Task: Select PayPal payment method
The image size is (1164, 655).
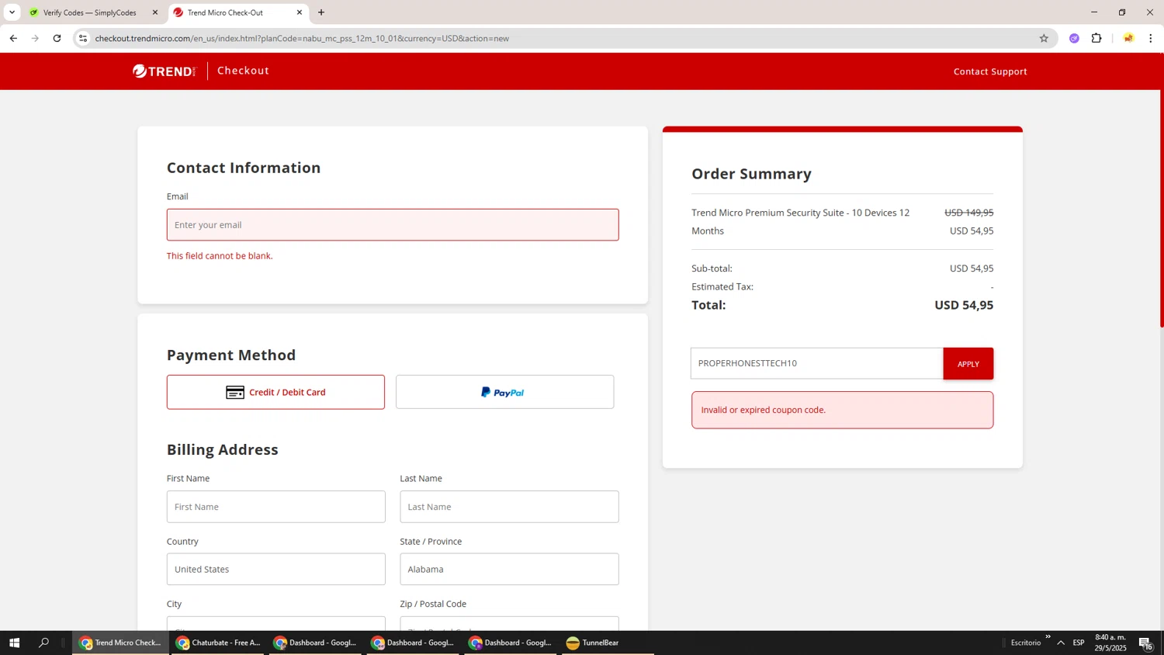Action: 504,392
